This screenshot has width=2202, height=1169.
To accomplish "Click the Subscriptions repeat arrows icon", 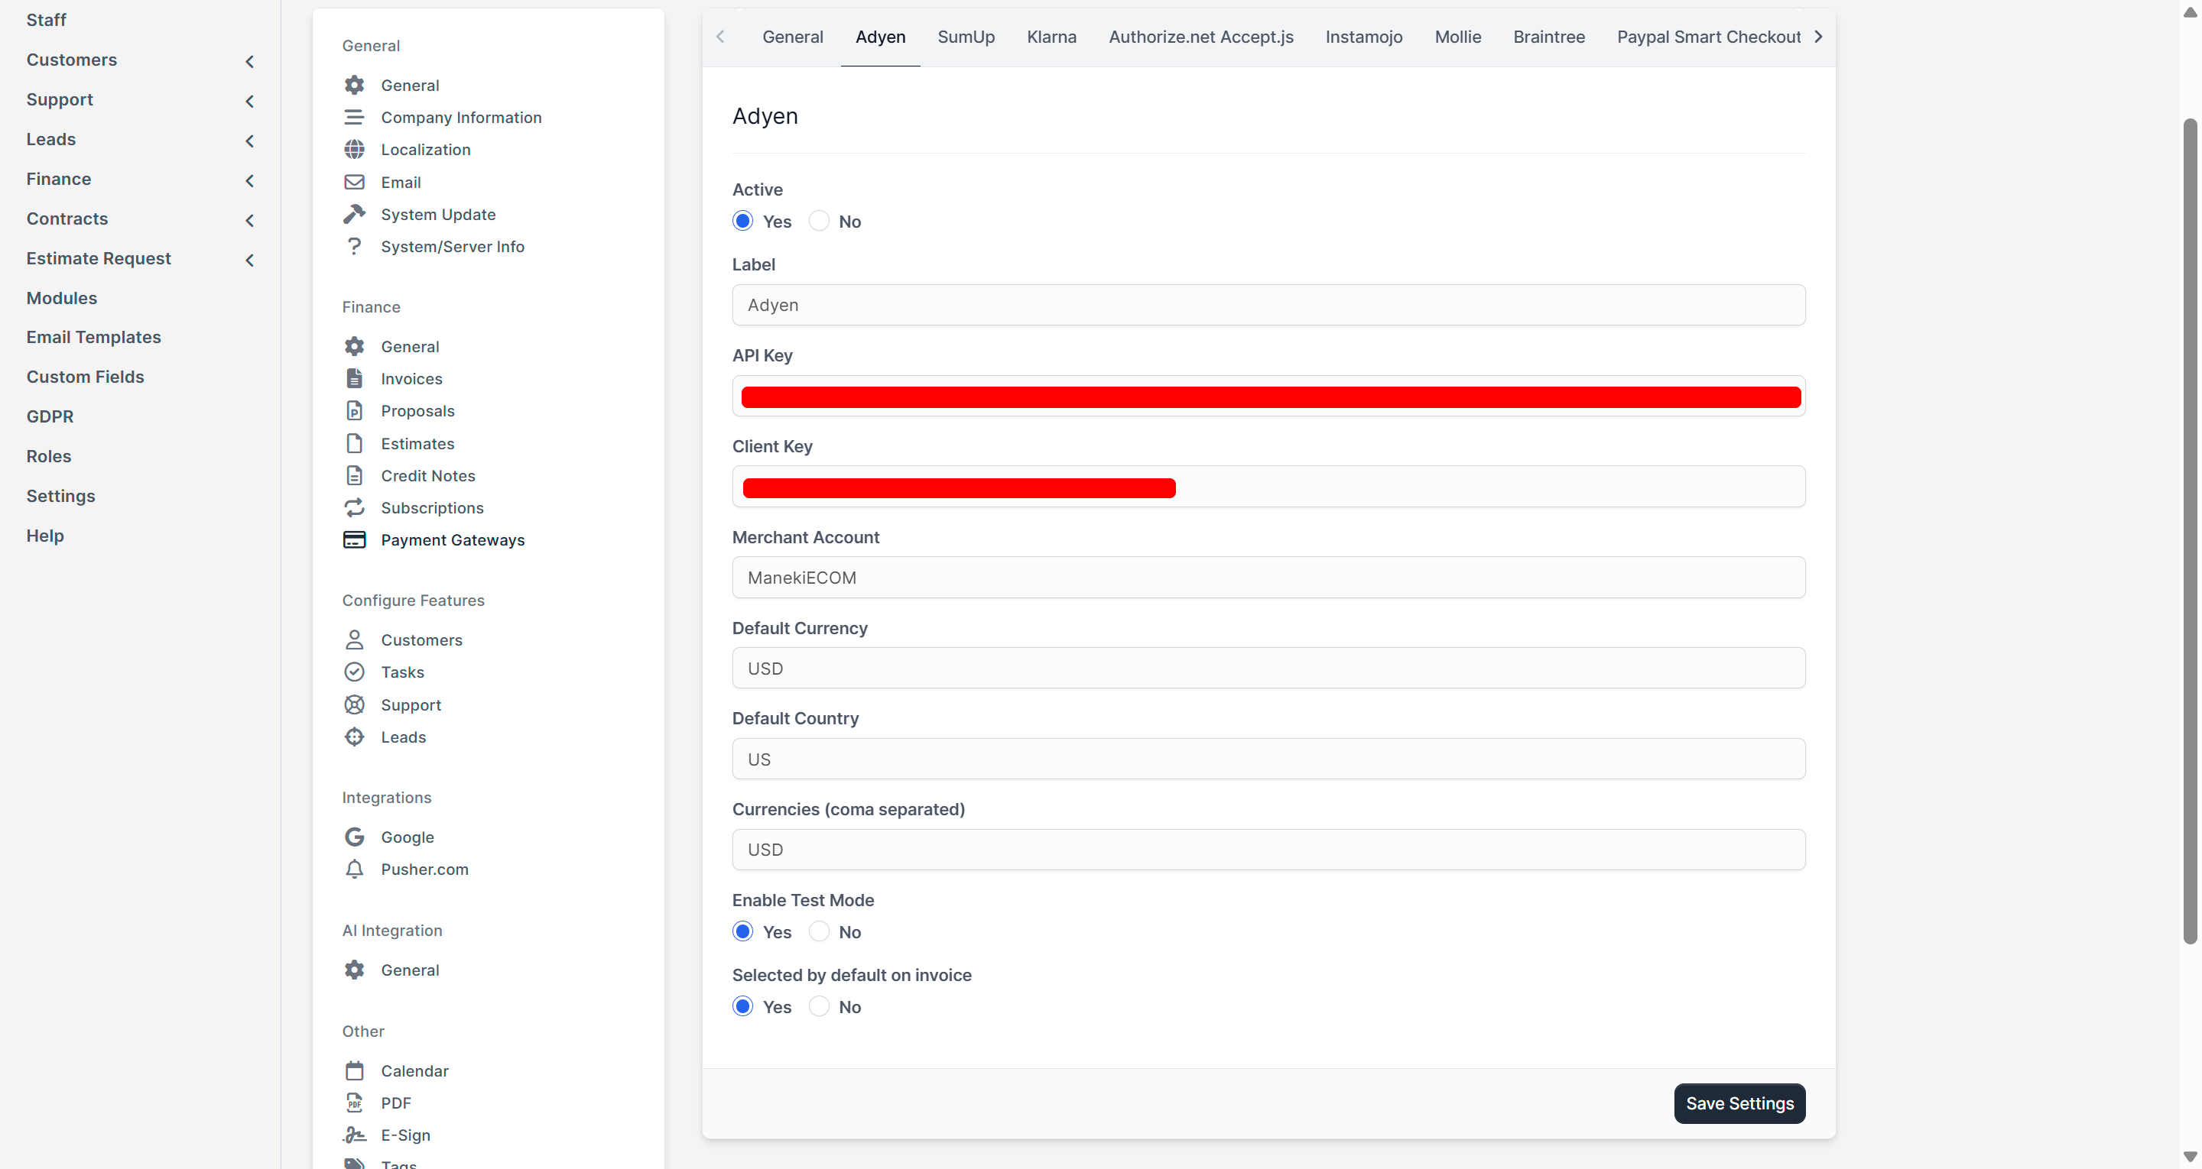I will pyautogui.click(x=354, y=507).
